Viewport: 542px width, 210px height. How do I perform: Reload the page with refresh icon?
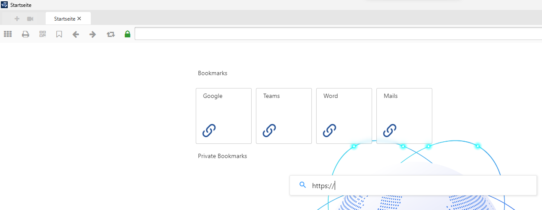pyautogui.click(x=111, y=34)
